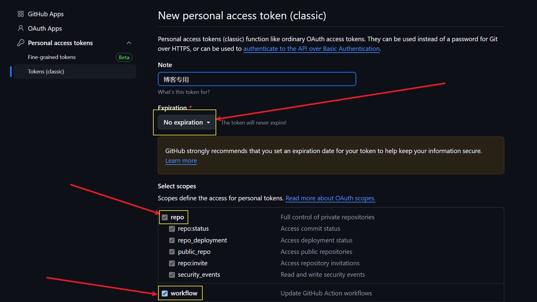Open the OAuth Apps settings page

tap(45, 29)
